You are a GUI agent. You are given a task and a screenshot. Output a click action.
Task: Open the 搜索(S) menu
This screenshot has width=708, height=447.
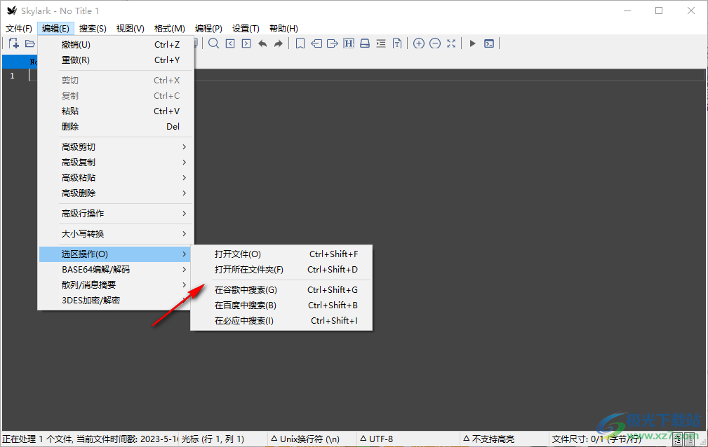(93, 29)
